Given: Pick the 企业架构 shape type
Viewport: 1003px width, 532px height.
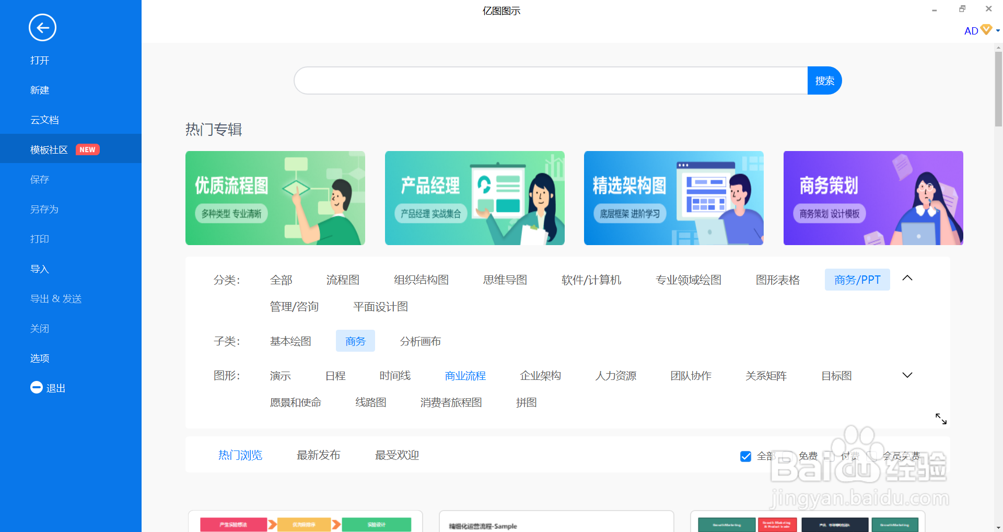Looking at the screenshot, I should click(x=541, y=376).
